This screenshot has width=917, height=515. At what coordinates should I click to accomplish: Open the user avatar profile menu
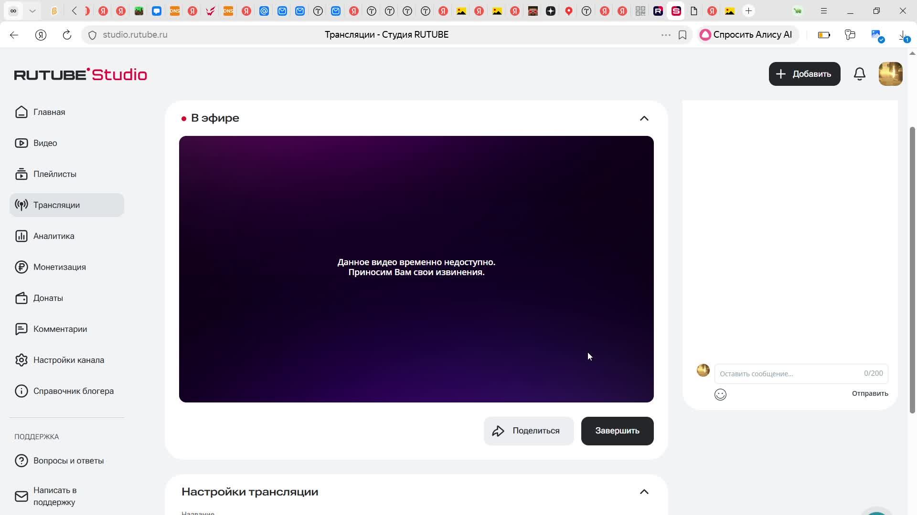[x=890, y=74]
